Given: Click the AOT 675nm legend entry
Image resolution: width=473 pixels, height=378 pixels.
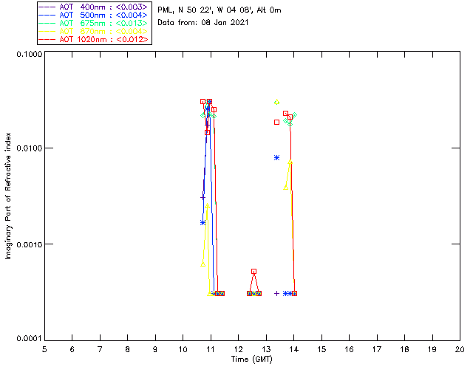Looking at the screenshot, I should 95,23.
